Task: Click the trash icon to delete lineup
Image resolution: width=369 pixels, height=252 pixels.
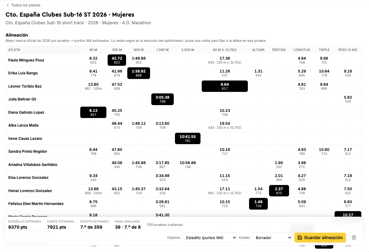Action: 354,238
